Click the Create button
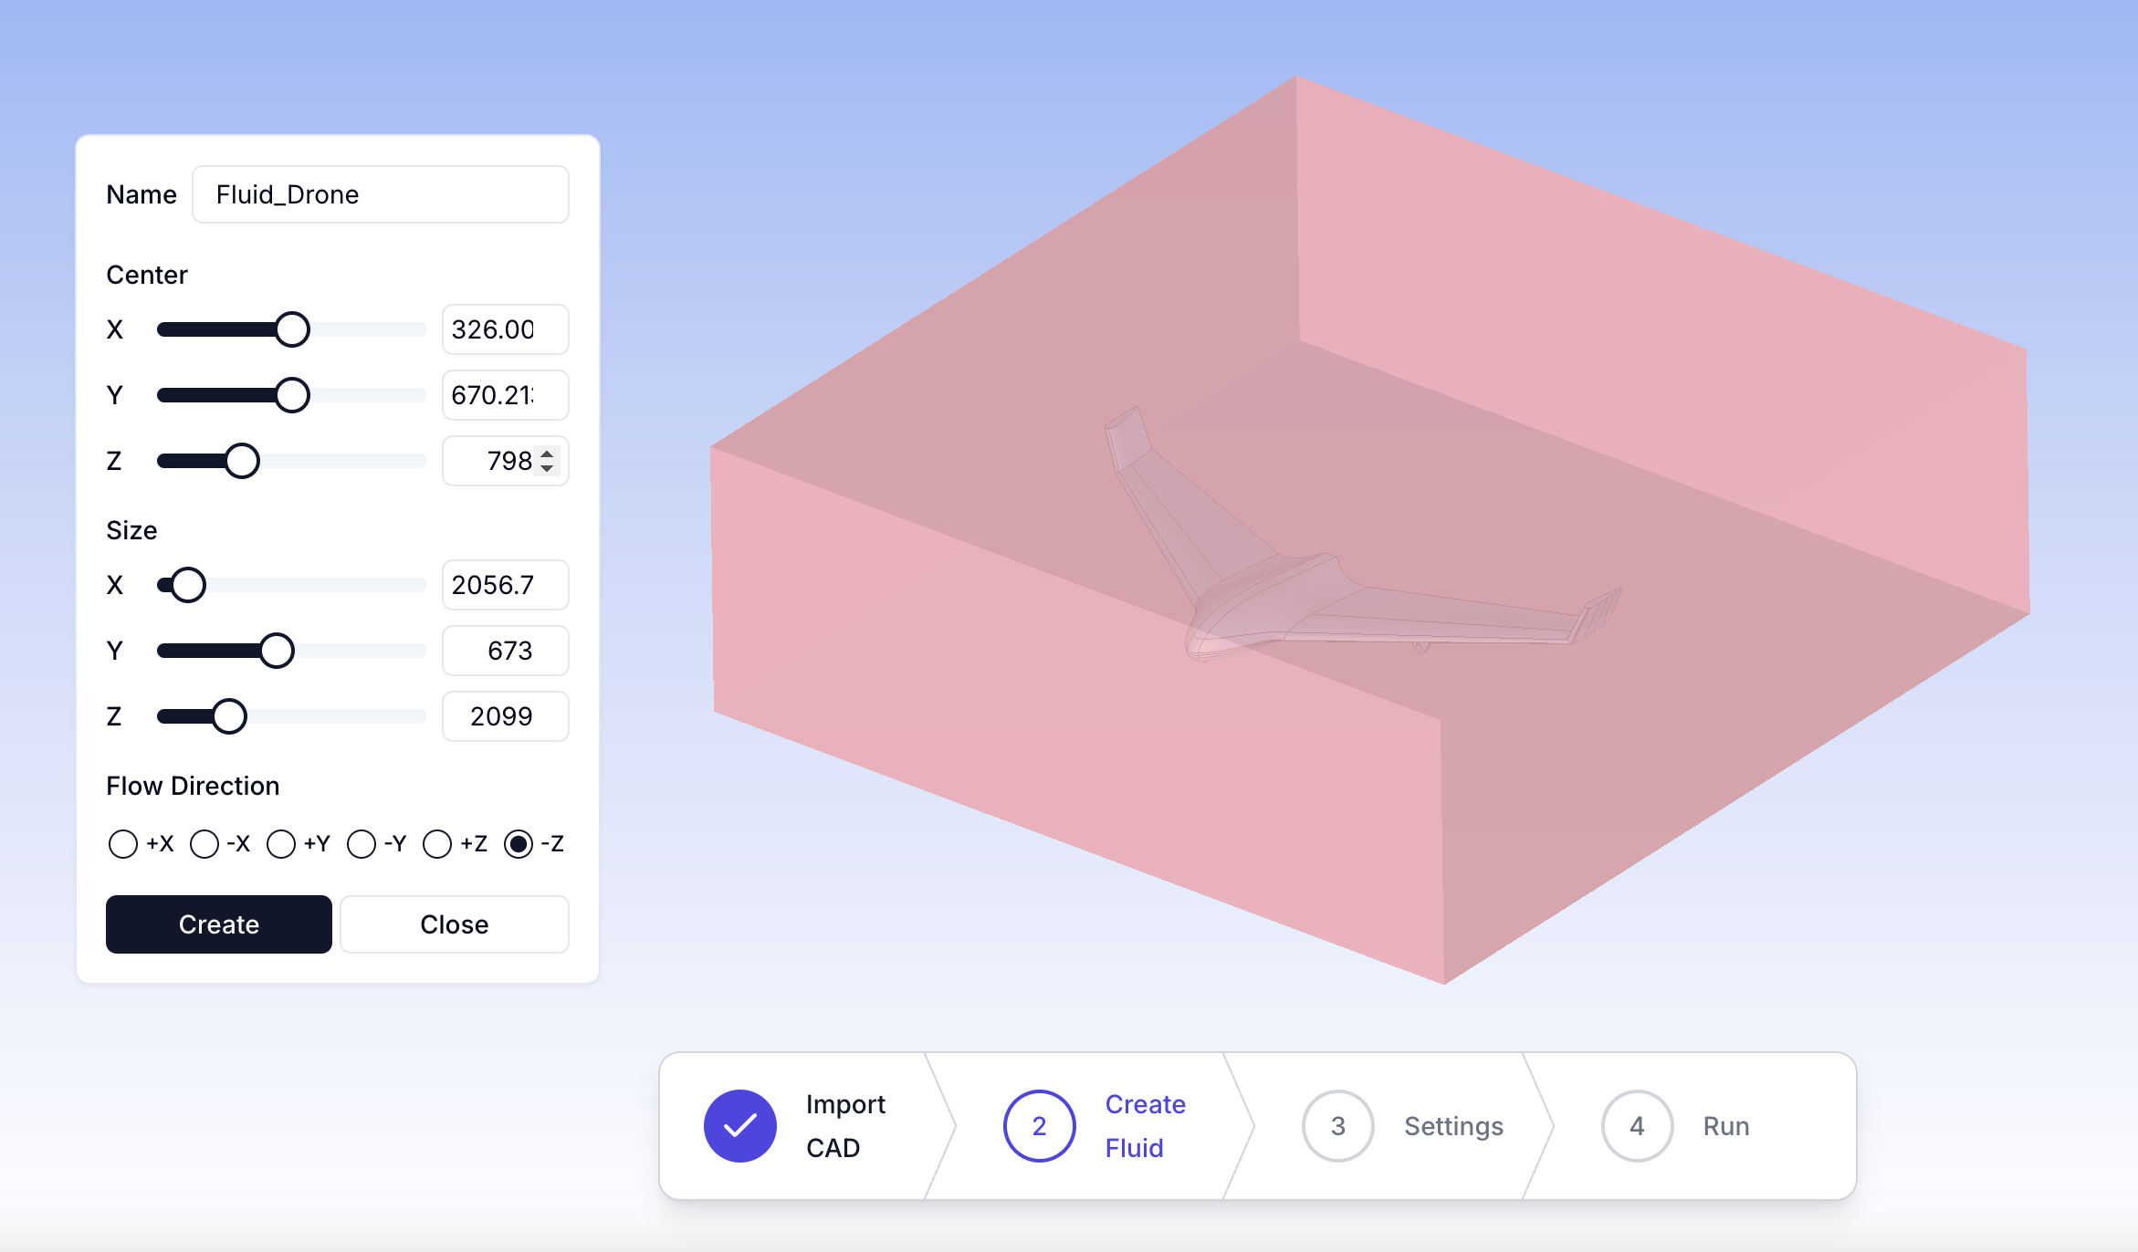 point(219,924)
